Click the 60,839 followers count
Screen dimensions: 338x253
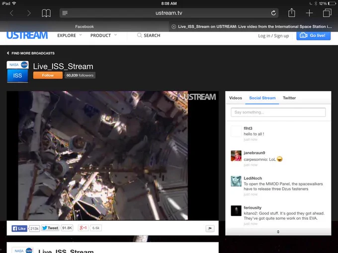coord(80,75)
